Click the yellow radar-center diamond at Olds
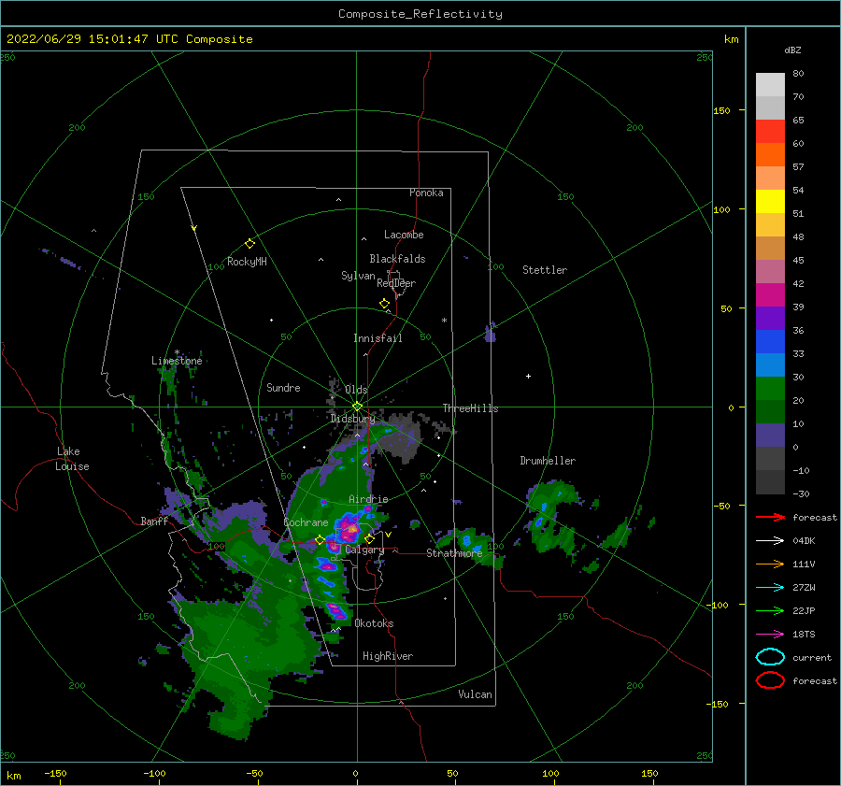 pos(357,407)
